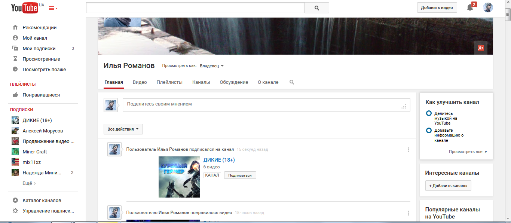Click into the top search field
The image size is (511, 223).
195,8
